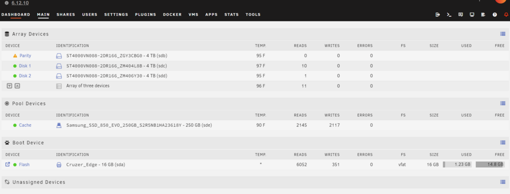510x194 pixels.
Task: Select the Main tab
Action: [43, 15]
